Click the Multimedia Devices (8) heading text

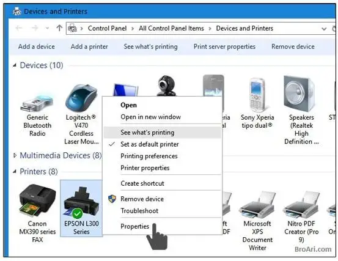(x=61, y=155)
